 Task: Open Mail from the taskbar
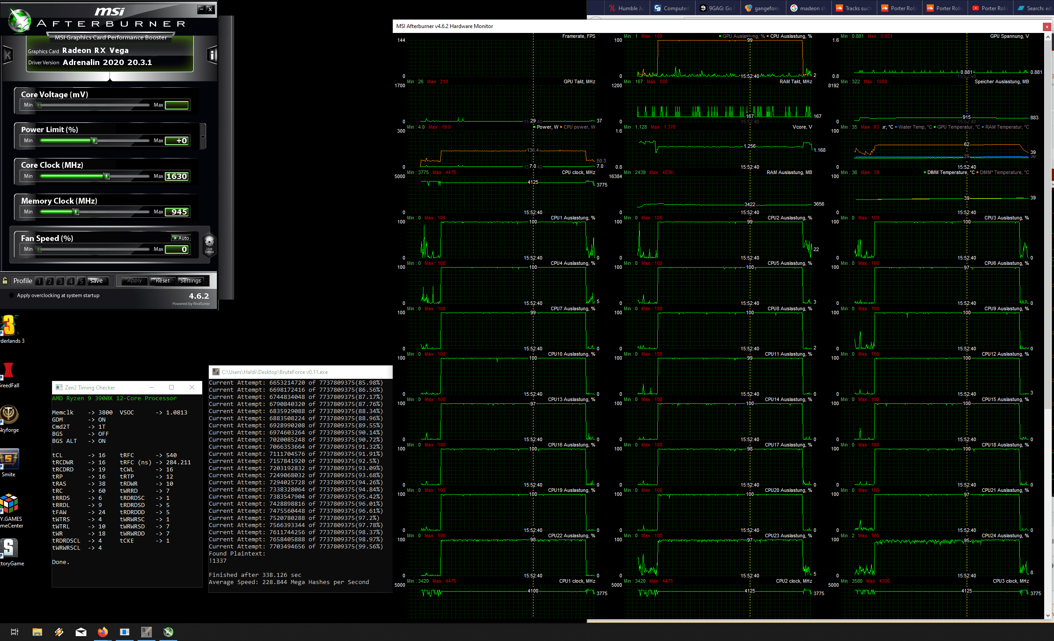(x=81, y=632)
